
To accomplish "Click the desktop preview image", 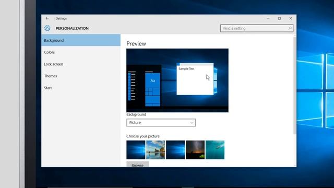I will pos(177,80).
